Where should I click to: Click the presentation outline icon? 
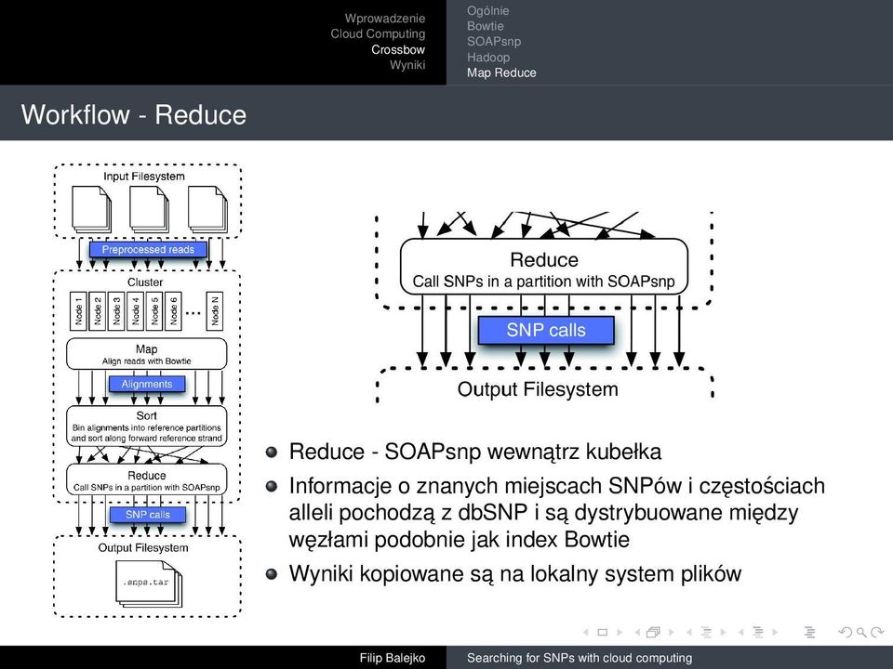click(809, 632)
